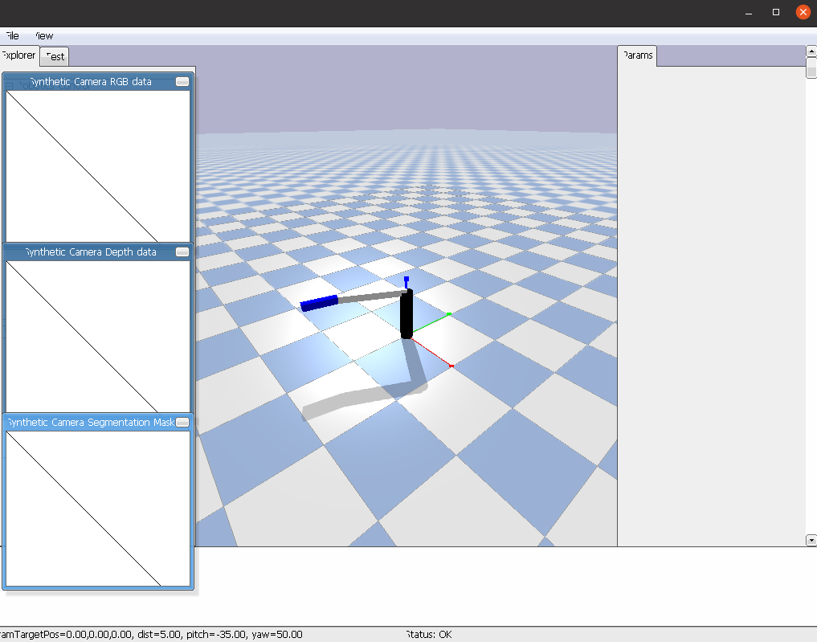Minimize the Synthetic Camera RGB data panel
Image resolution: width=817 pixels, height=642 pixels.
click(182, 81)
